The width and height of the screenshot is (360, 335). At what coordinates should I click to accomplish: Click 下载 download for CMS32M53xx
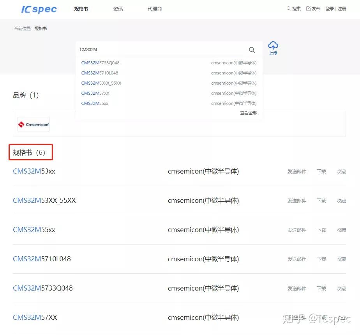(321, 171)
